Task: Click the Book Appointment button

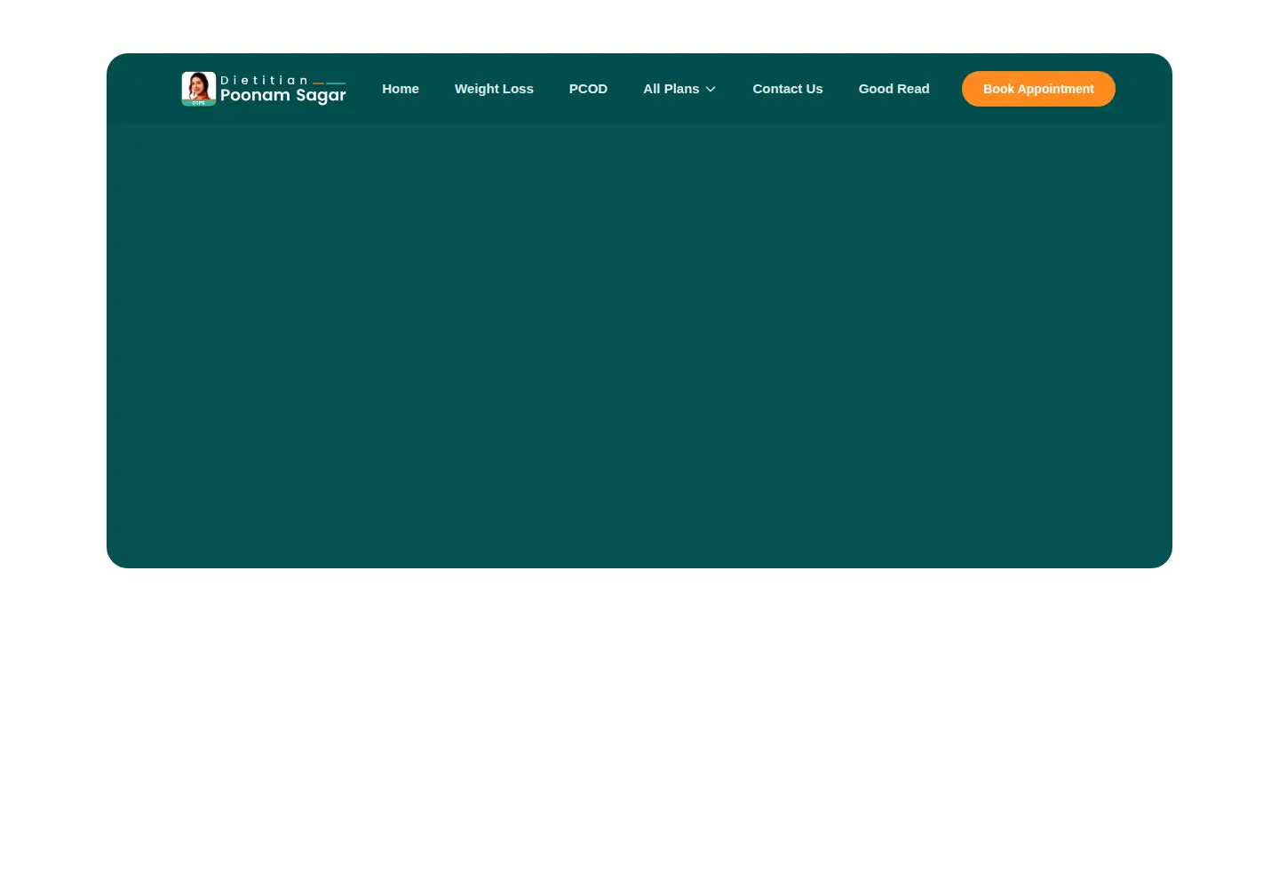Action: 1038,89
